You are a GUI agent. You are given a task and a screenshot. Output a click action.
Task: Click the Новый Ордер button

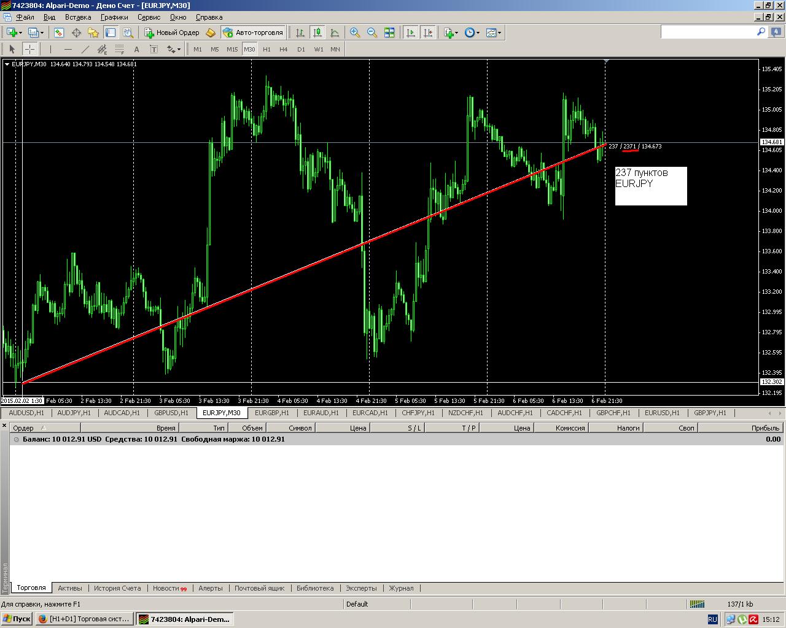click(x=172, y=33)
